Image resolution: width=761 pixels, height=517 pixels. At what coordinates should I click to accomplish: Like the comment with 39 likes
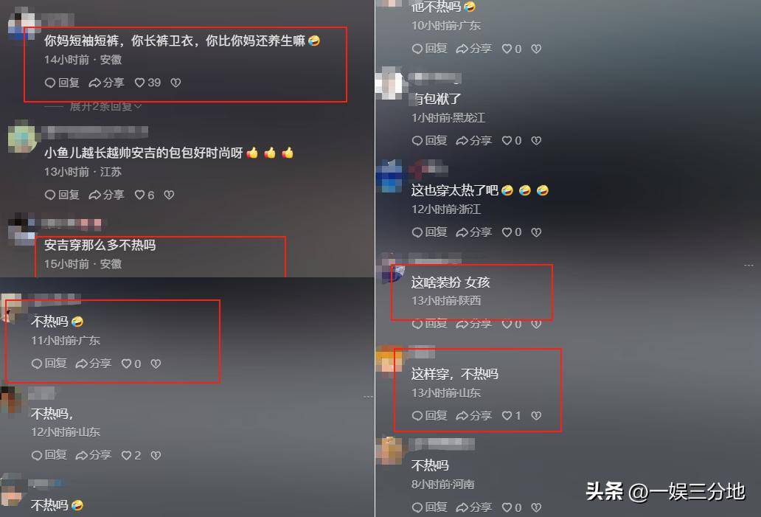[147, 83]
